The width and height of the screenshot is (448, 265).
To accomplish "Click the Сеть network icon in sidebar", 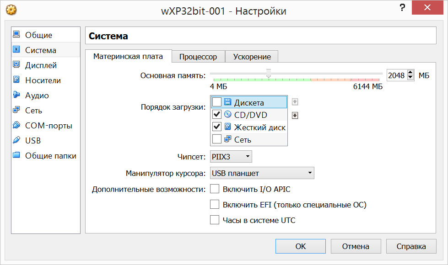I will pos(16,110).
